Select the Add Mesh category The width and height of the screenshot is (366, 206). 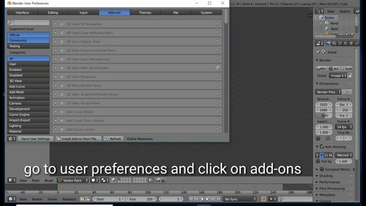pyautogui.click(x=28, y=92)
